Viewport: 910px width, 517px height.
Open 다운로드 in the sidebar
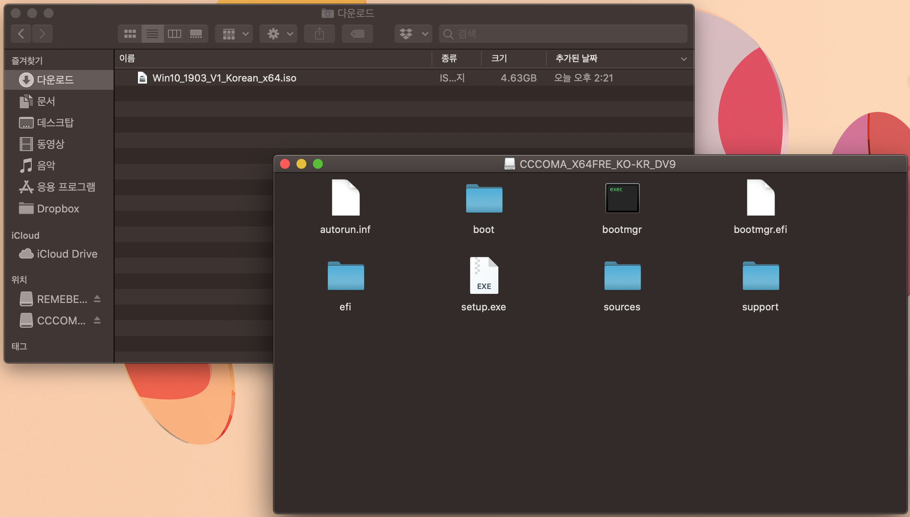point(59,79)
